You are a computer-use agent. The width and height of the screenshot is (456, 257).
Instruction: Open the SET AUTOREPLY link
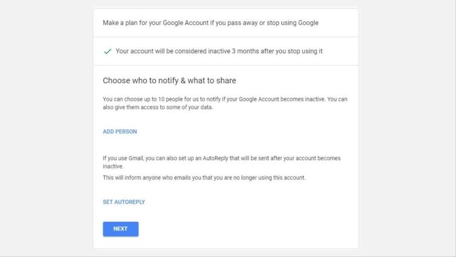tap(124, 202)
